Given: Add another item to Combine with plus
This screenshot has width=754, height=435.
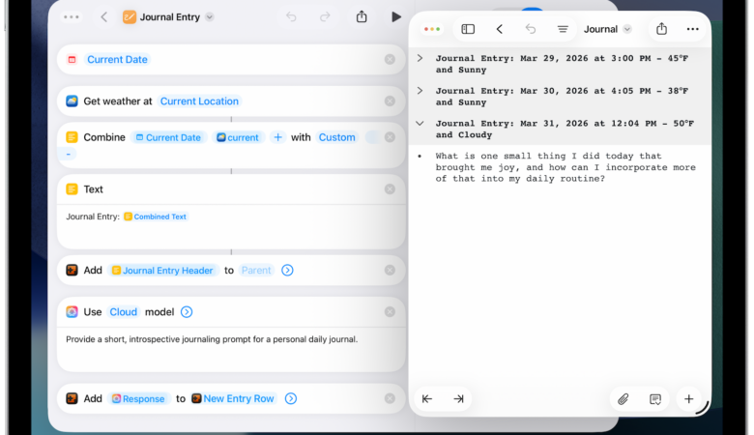Looking at the screenshot, I should pos(277,137).
